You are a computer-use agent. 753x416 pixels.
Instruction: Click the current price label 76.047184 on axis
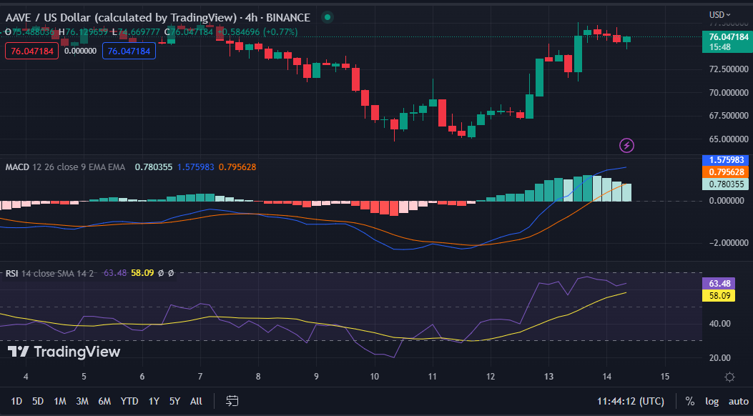point(728,37)
